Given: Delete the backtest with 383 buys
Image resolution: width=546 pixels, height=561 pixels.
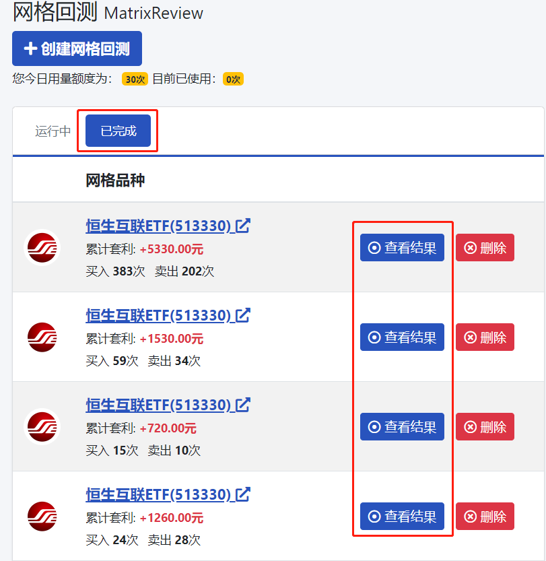Looking at the screenshot, I should click(485, 248).
